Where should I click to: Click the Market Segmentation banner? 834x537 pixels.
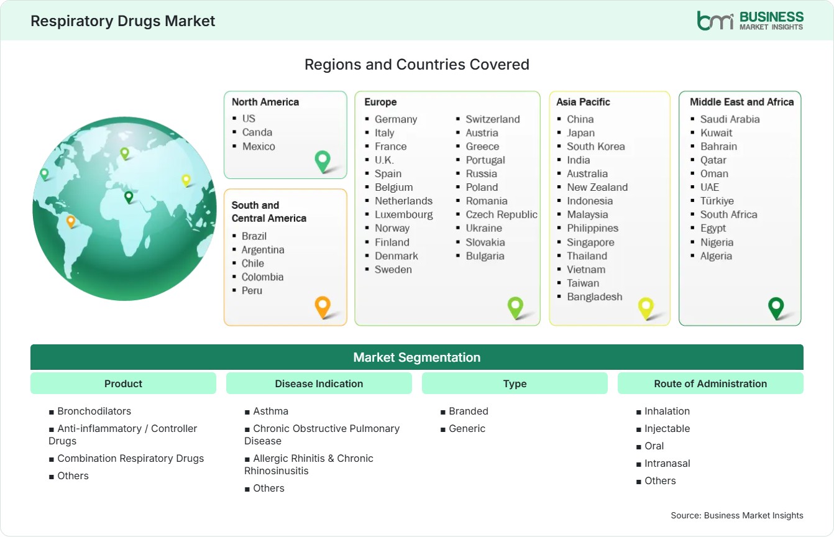[417, 357]
